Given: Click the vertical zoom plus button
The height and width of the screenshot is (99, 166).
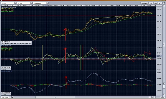Looking at the screenshot, I should point(164,86).
